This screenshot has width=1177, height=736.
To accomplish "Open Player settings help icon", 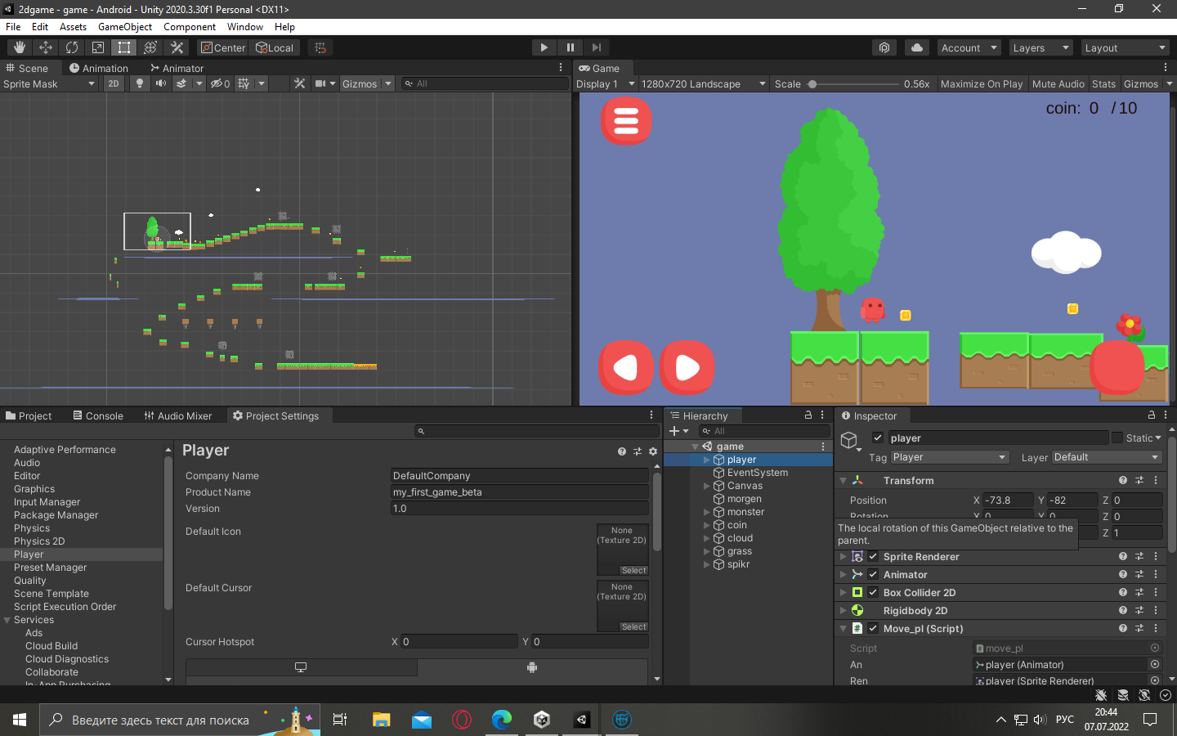I will coord(622,451).
